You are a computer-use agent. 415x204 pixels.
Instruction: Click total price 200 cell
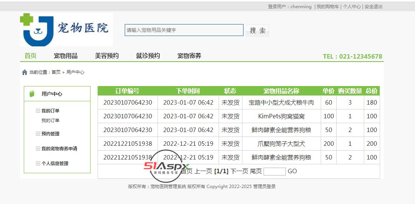point(372,144)
